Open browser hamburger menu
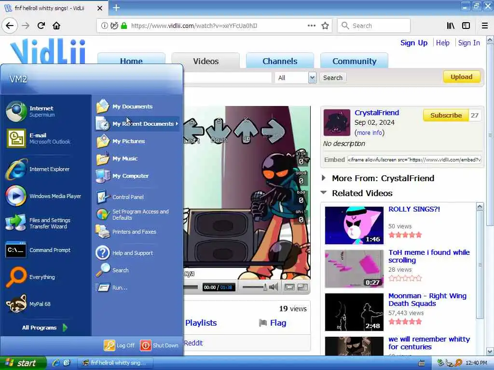Screen dimensions: 494x370 [x=485, y=26]
